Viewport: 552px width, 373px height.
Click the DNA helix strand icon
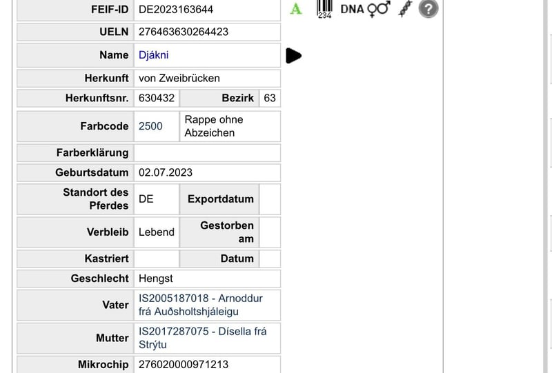[x=406, y=9]
